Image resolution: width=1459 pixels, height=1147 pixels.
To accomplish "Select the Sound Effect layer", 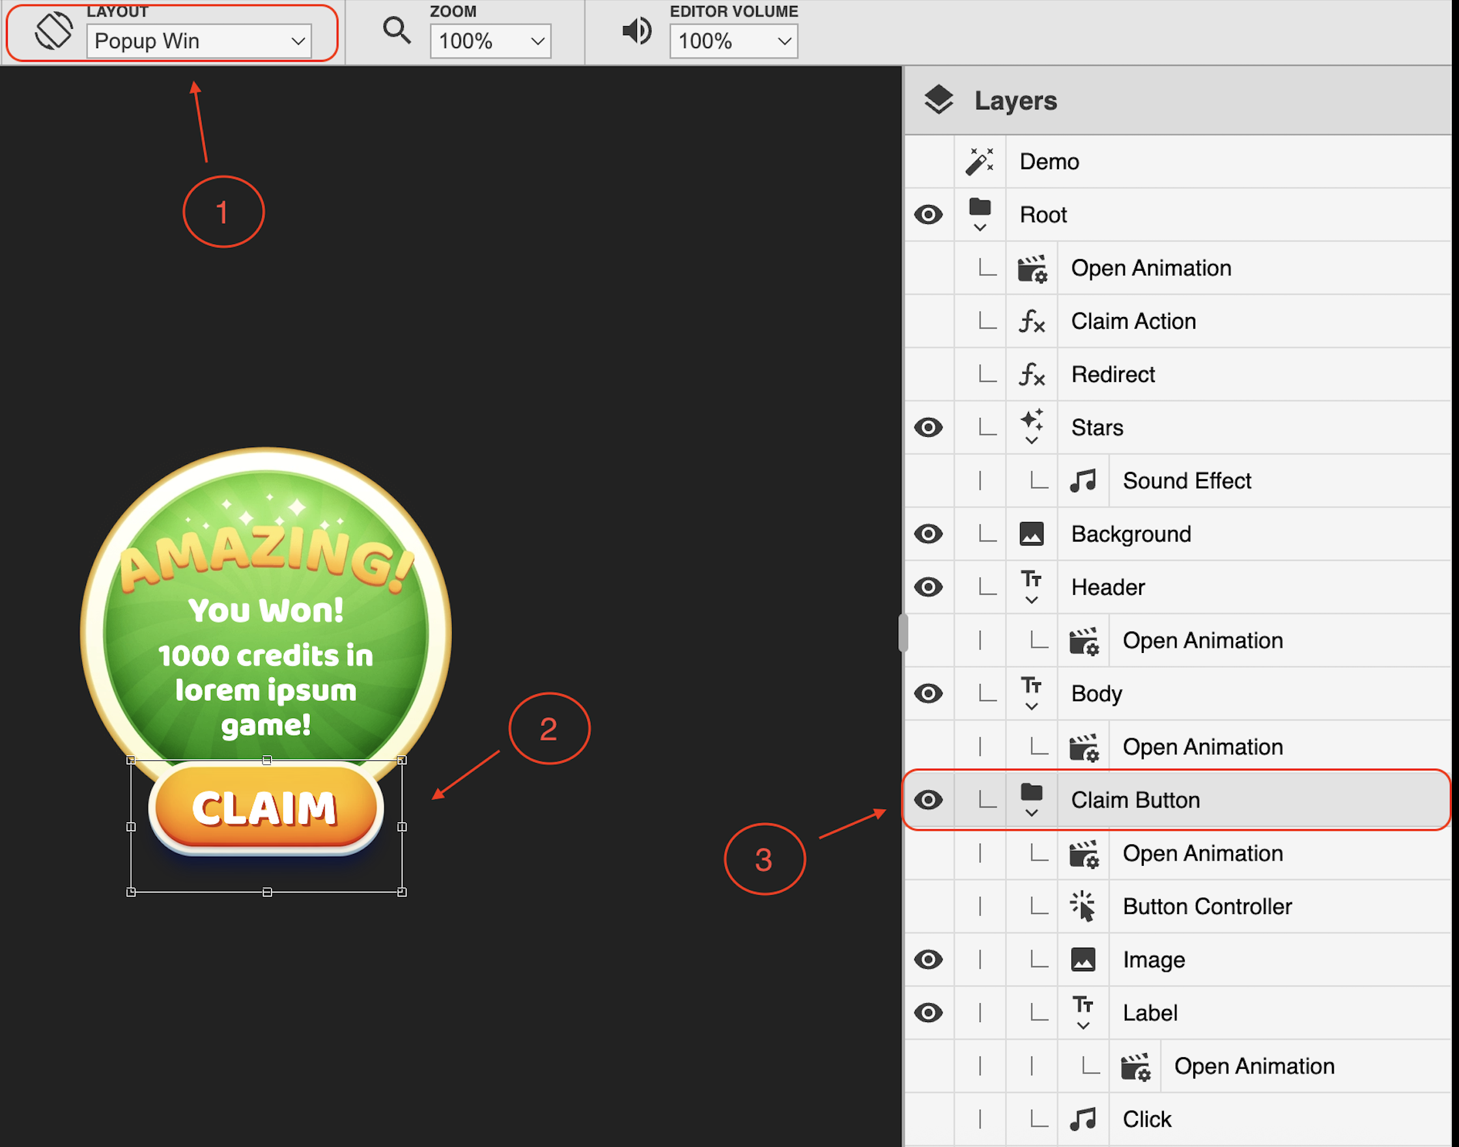I will [1187, 481].
